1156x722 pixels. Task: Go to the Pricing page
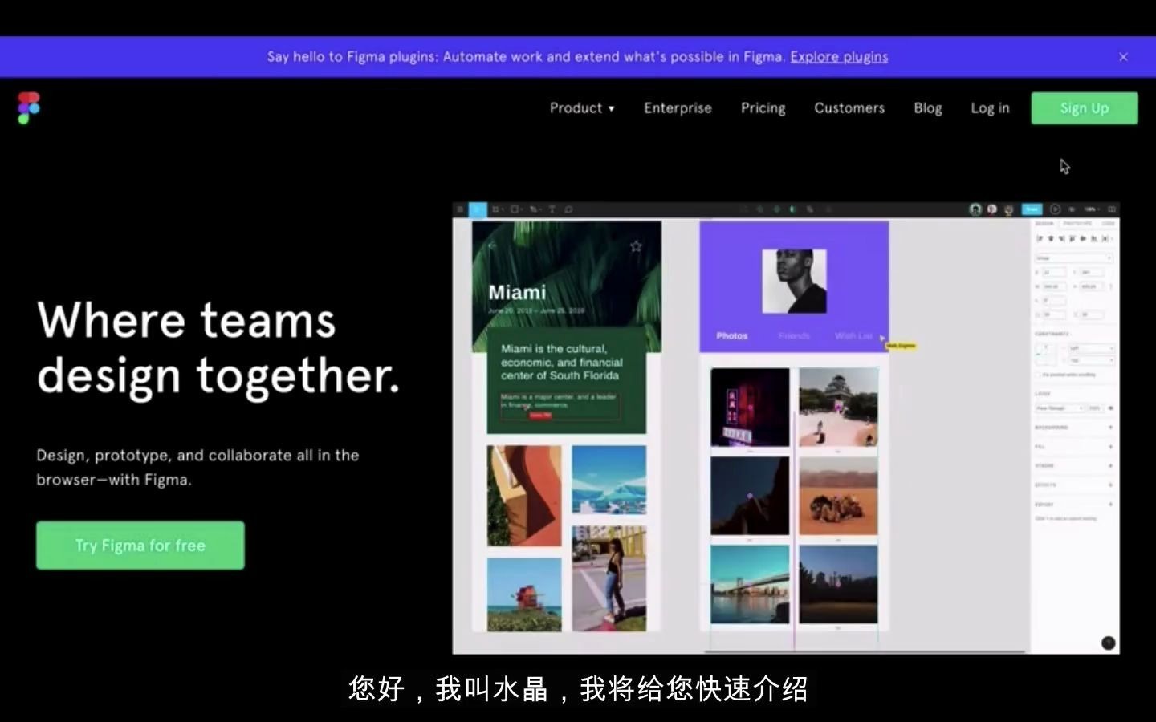(x=763, y=108)
